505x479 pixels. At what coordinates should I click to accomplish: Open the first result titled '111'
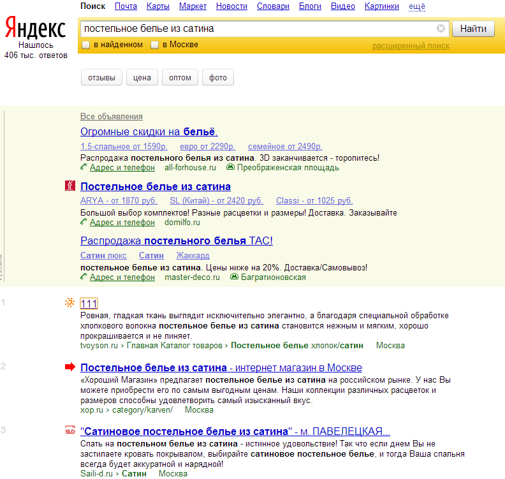tap(89, 304)
